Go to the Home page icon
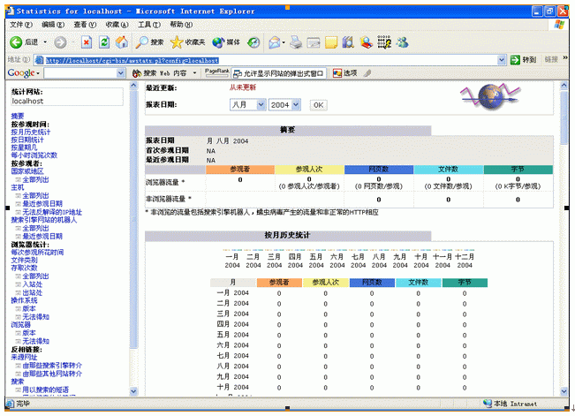 coord(123,42)
